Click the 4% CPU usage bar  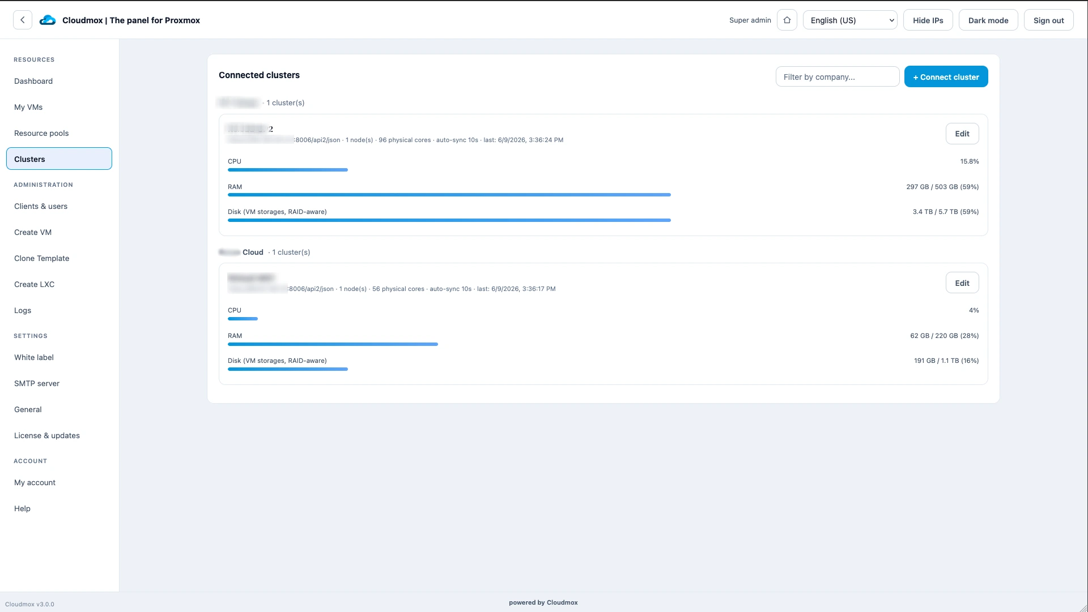coord(243,319)
